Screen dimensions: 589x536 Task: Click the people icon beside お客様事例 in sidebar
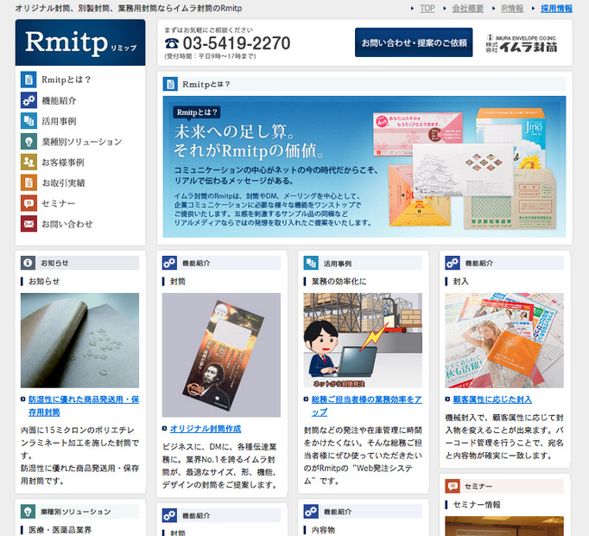pos(28,163)
